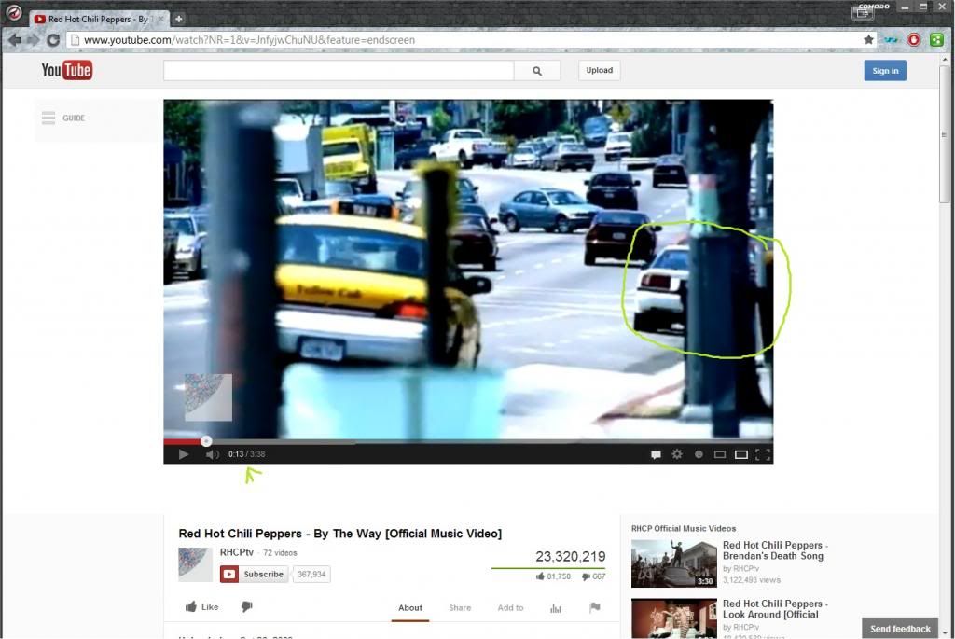Image resolution: width=955 pixels, height=639 pixels.
Task: Open the Guide menu
Action: [x=63, y=118]
